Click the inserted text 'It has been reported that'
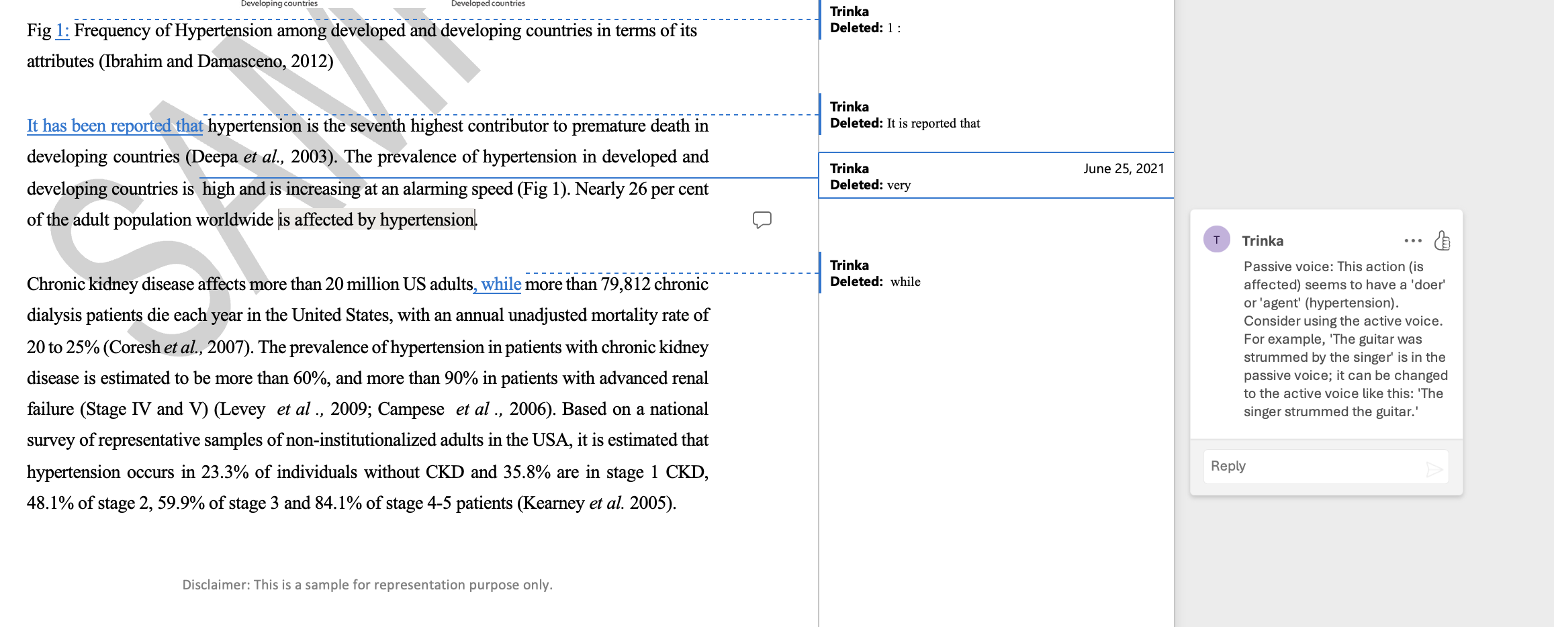The width and height of the screenshot is (1554, 627). (x=115, y=126)
